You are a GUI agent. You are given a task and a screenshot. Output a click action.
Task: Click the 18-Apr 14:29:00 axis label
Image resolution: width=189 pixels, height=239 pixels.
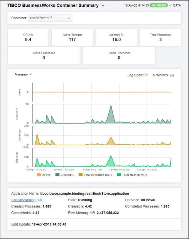[x=36, y=169]
